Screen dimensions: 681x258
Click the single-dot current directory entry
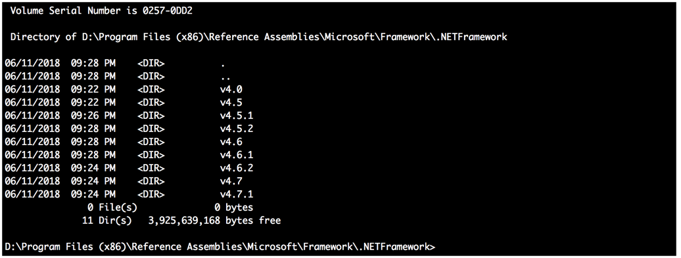223,65
